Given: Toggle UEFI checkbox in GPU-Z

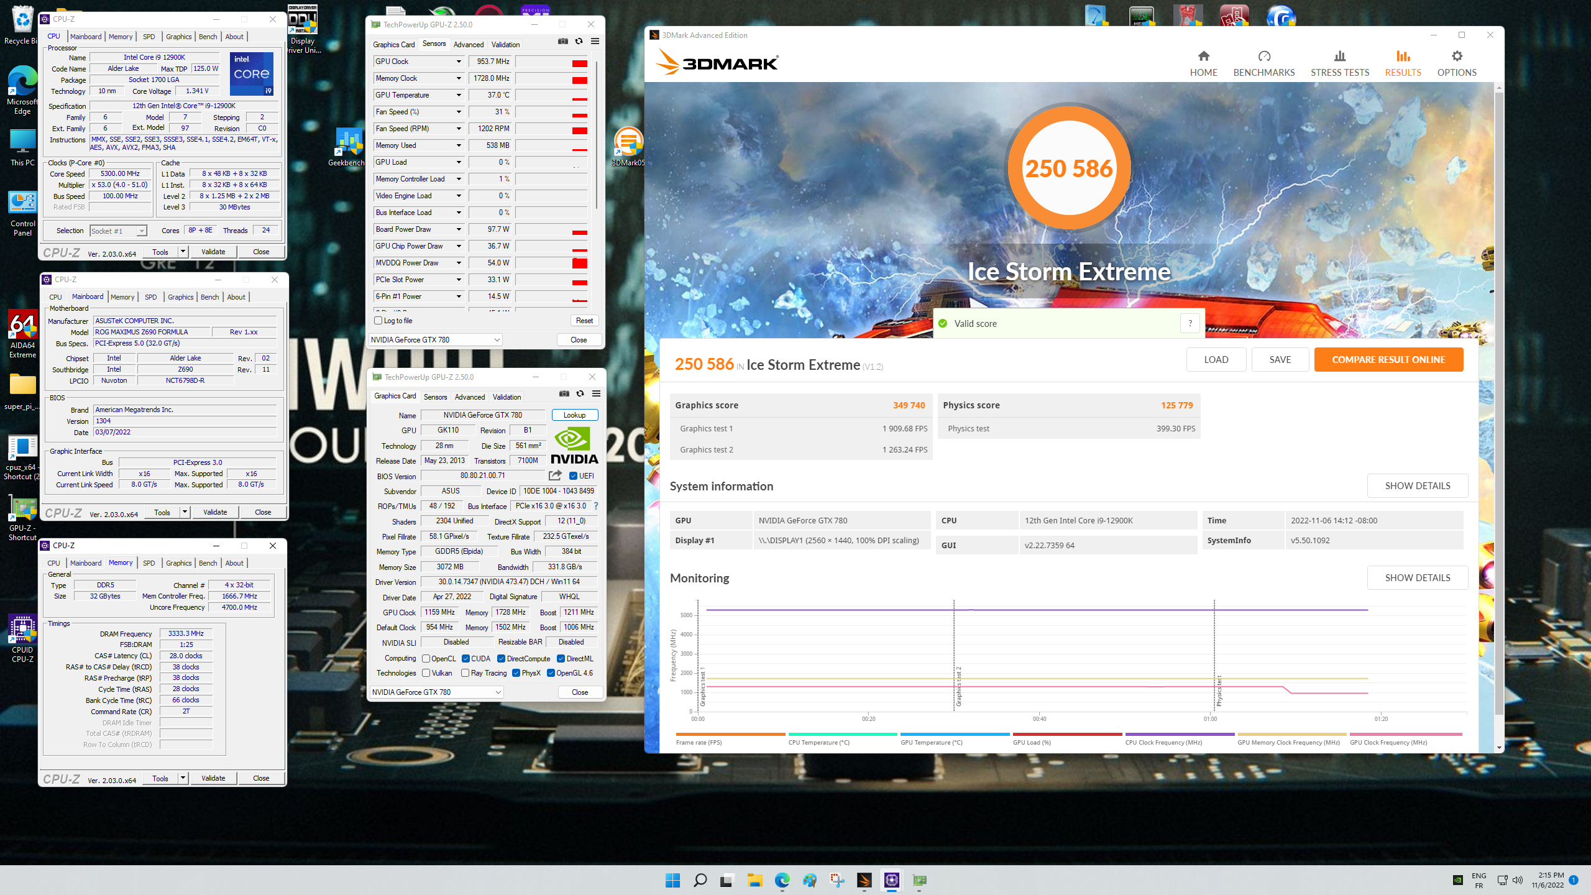Looking at the screenshot, I should (x=573, y=476).
